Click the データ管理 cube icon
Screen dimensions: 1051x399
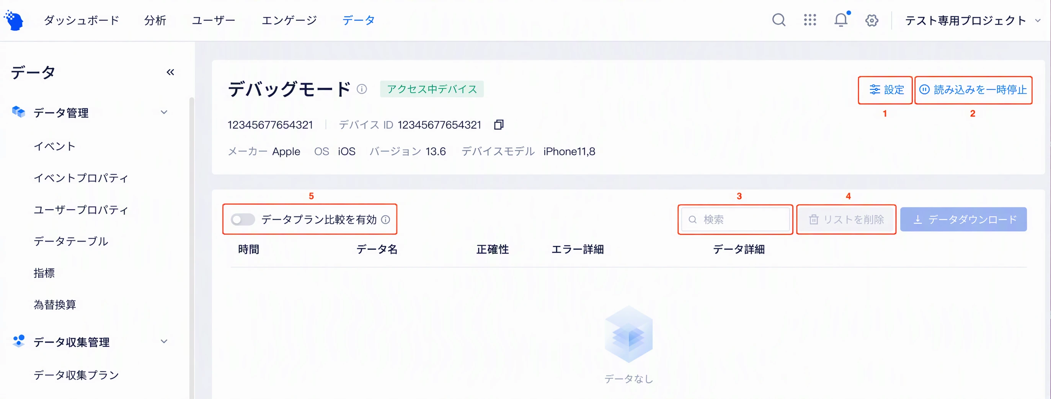(18, 112)
